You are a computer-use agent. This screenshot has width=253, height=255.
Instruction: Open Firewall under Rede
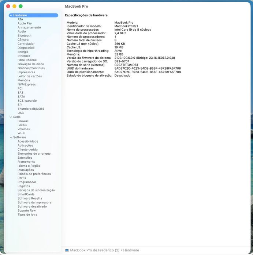[23, 121]
